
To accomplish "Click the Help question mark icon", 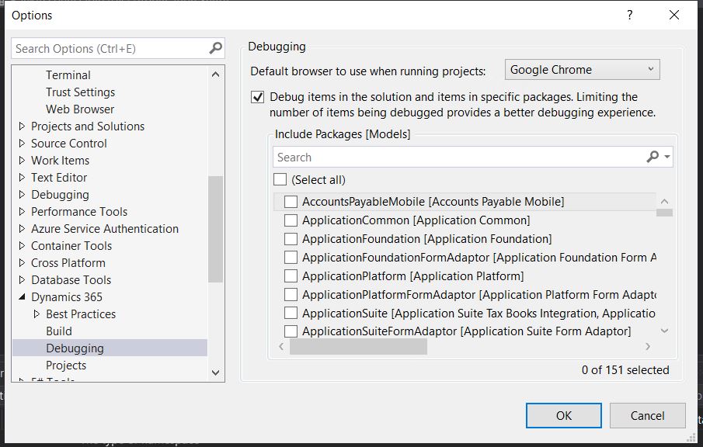I will pos(629,15).
